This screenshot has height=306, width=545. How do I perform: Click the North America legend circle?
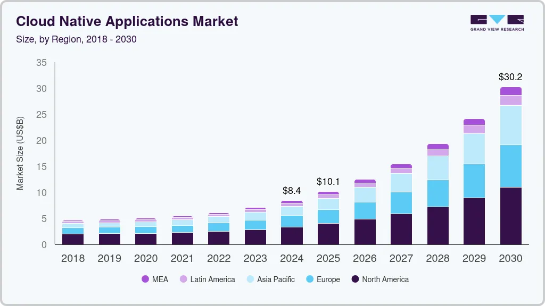click(x=354, y=279)
